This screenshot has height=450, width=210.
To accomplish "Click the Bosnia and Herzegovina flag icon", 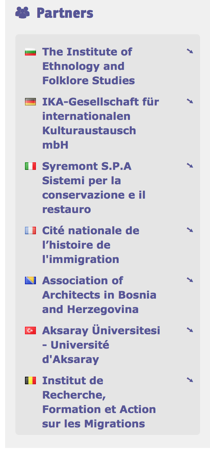I will (x=30, y=281).
